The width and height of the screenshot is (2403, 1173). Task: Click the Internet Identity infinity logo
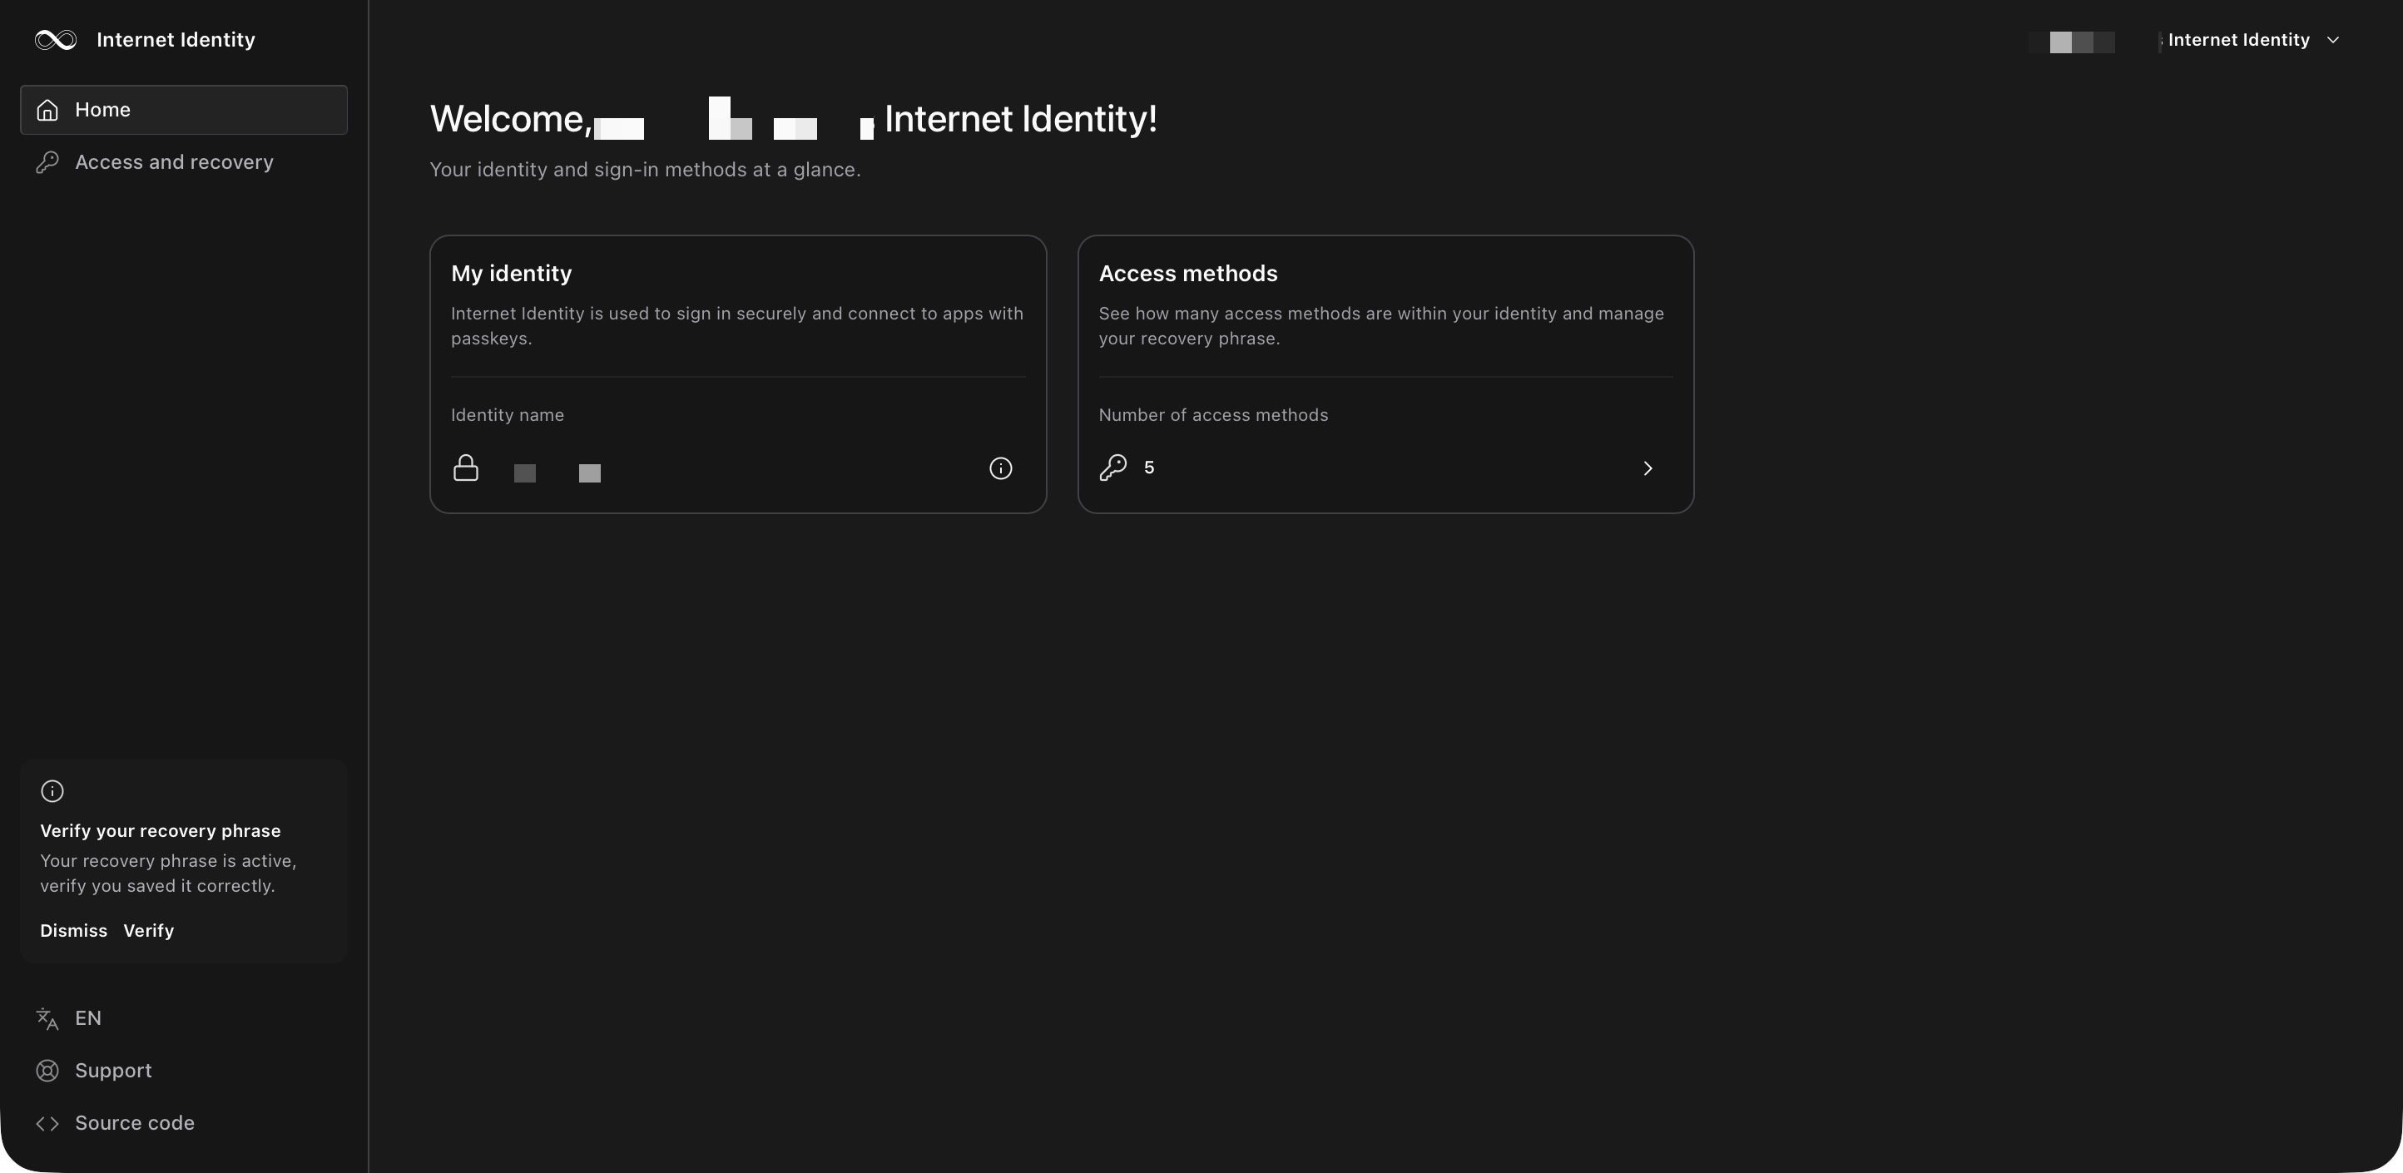[55, 40]
